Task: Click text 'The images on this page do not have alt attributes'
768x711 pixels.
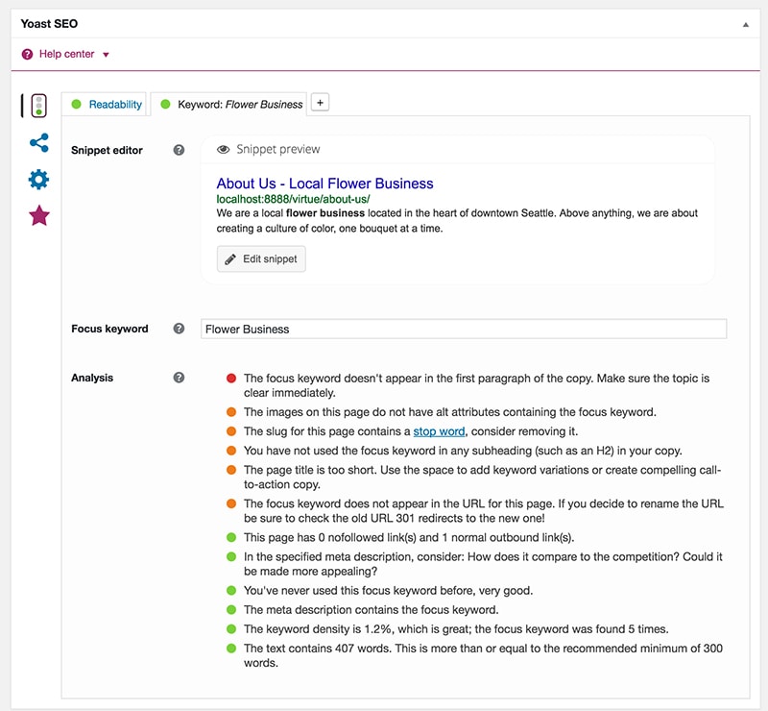Action: 373,412
